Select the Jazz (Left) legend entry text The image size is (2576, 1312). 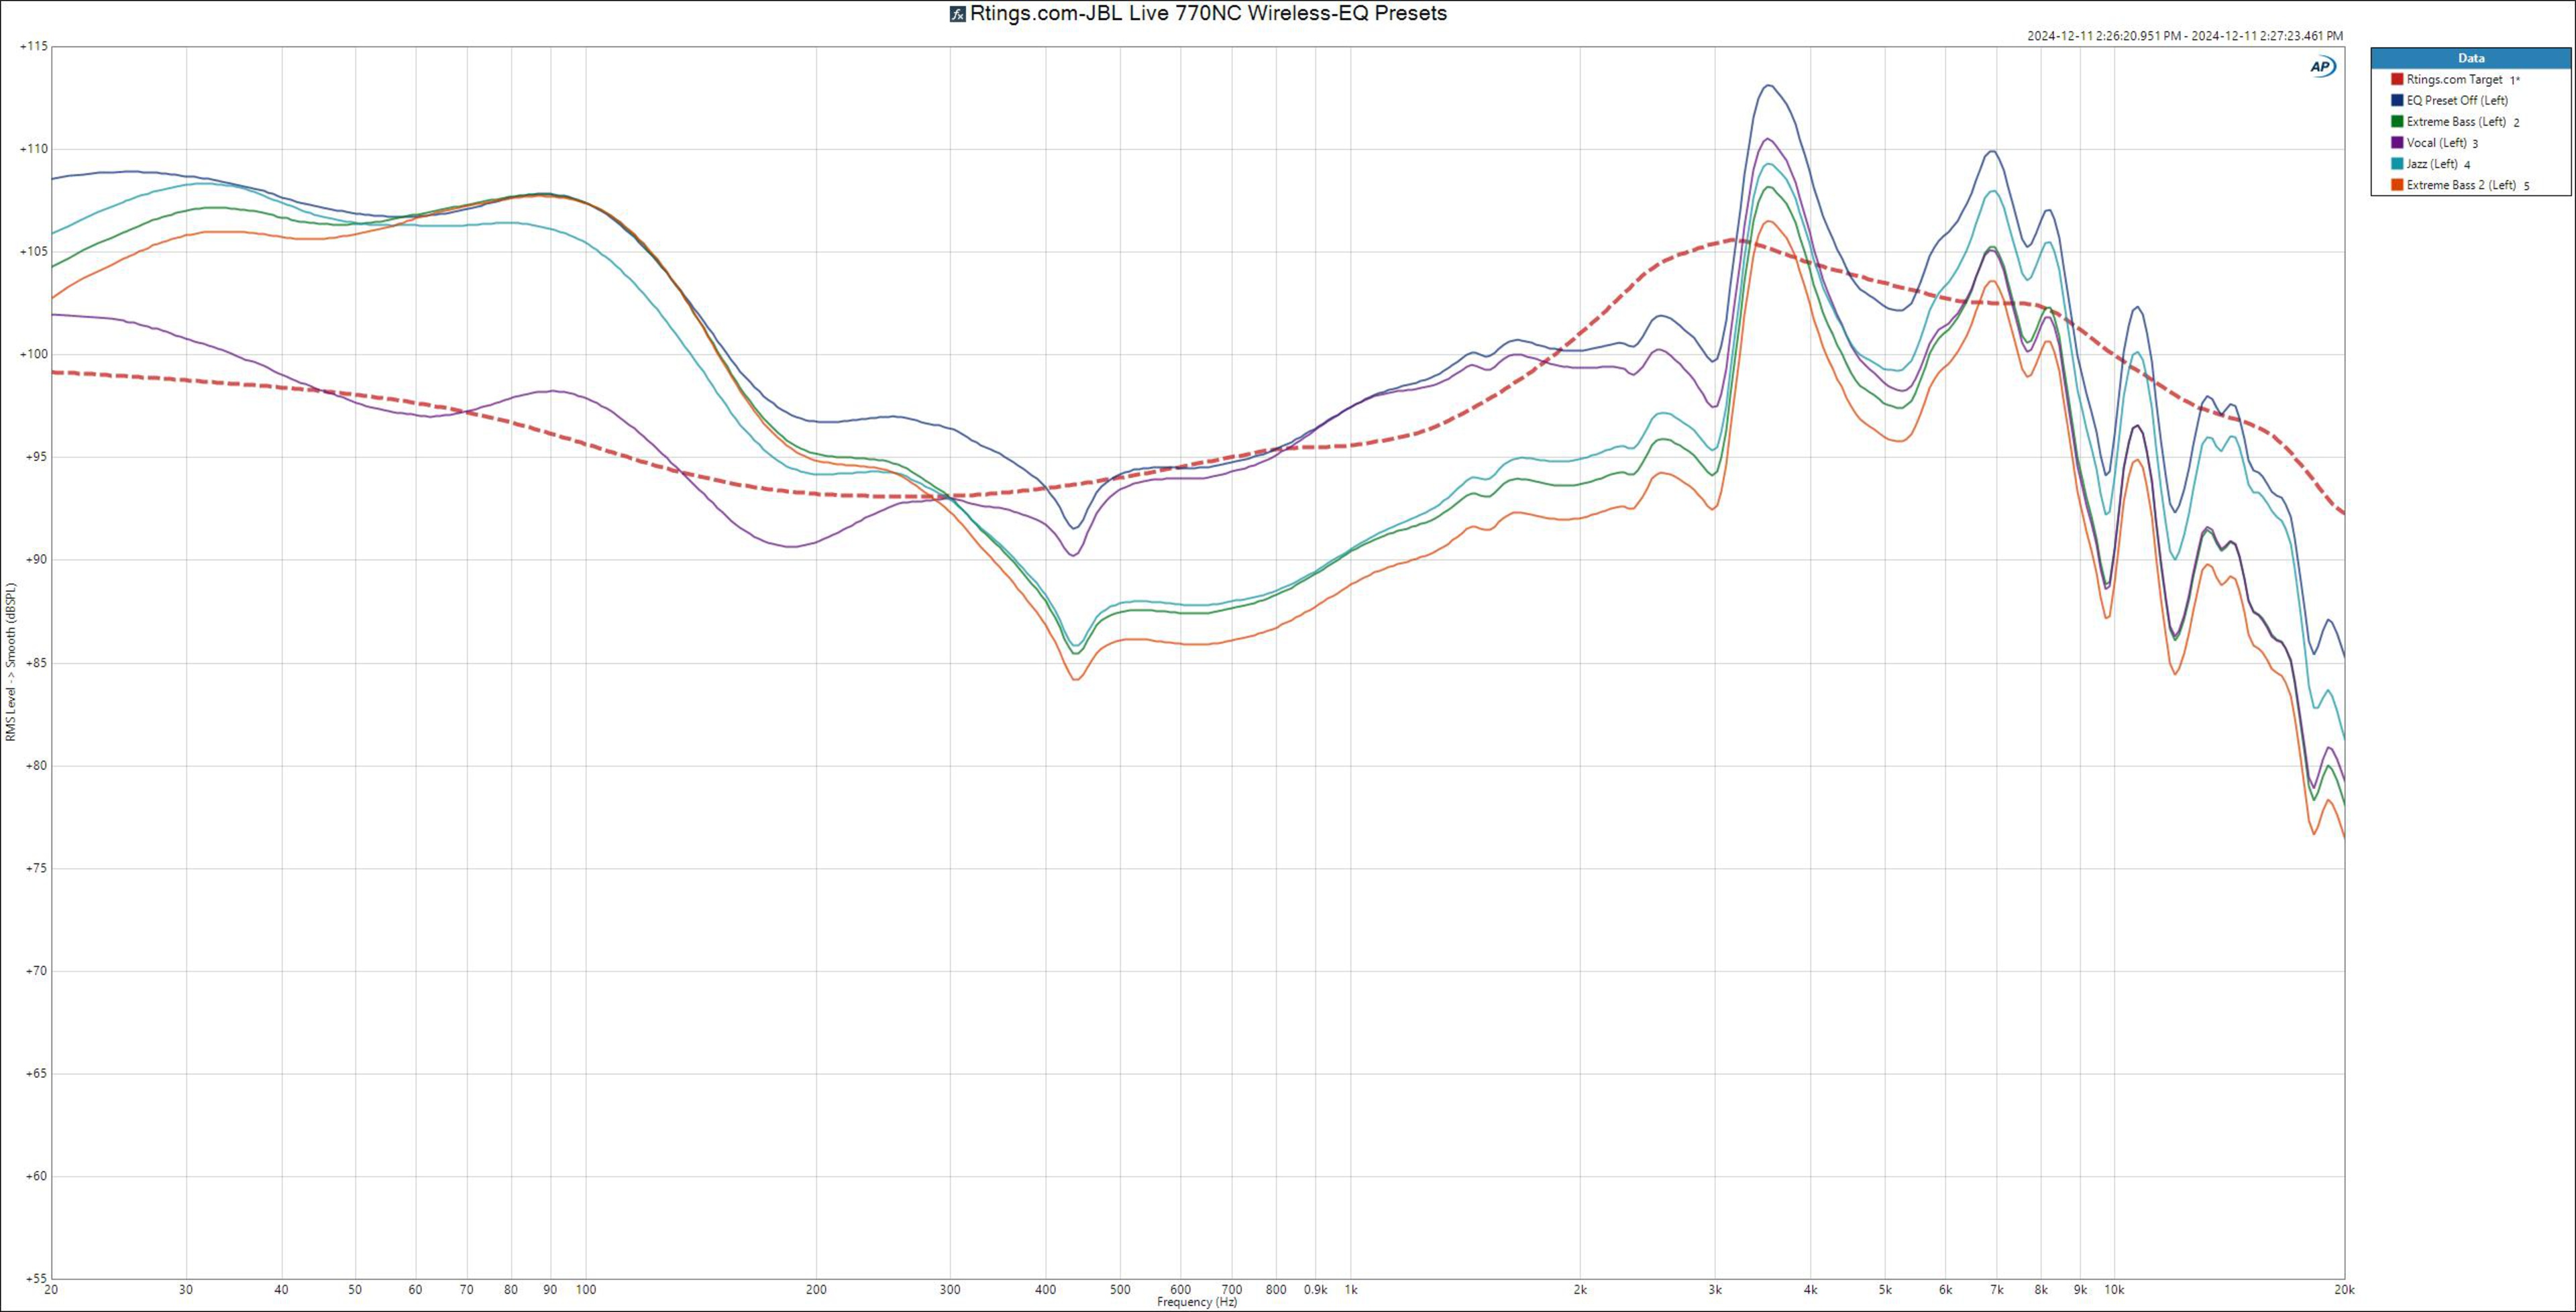point(2432,164)
